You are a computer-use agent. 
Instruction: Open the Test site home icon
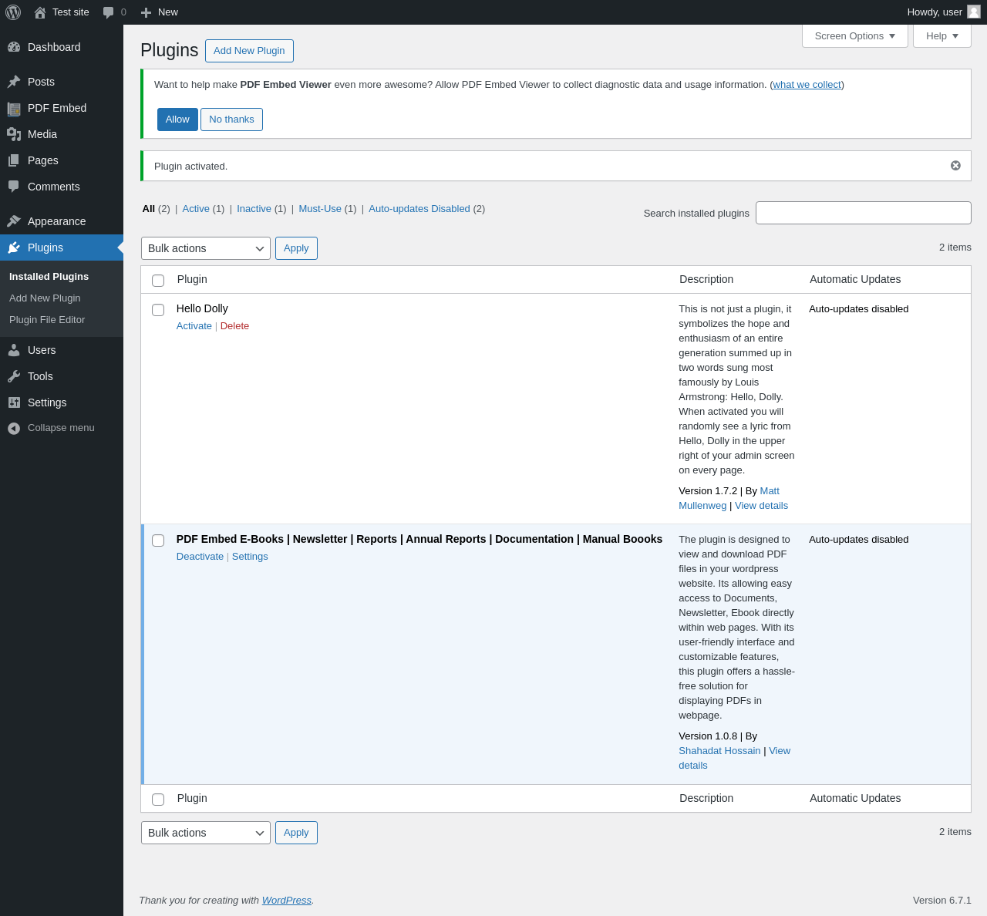click(40, 12)
